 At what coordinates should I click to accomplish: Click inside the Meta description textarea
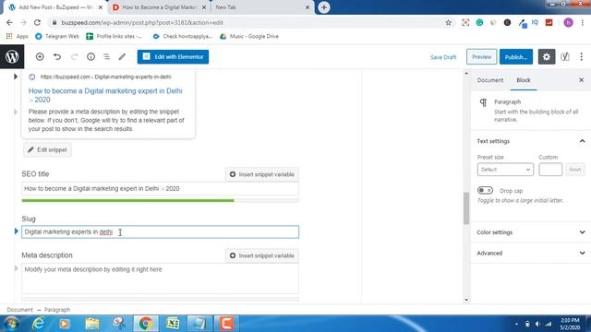[160, 279]
